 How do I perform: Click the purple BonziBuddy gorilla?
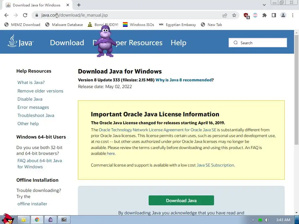105,41
